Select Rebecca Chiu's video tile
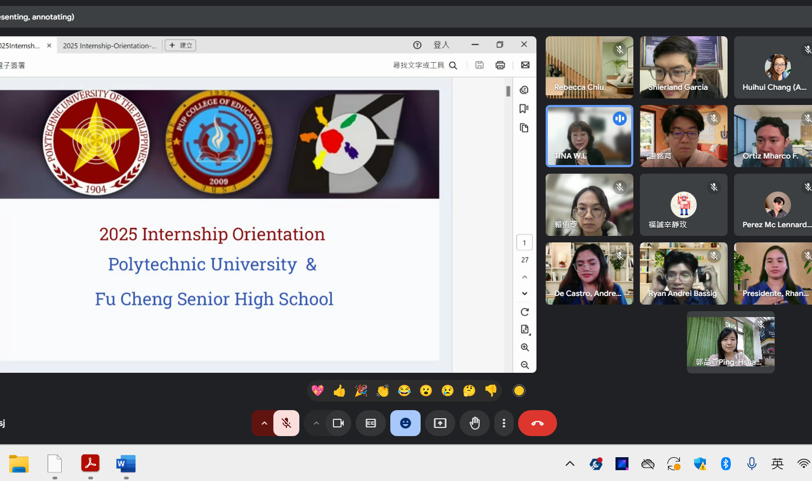Image resolution: width=812 pixels, height=481 pixels. click(x=590, y=67)
